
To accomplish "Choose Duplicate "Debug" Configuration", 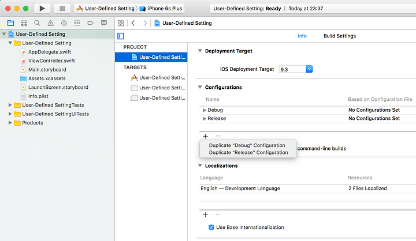I will (248, 145).
